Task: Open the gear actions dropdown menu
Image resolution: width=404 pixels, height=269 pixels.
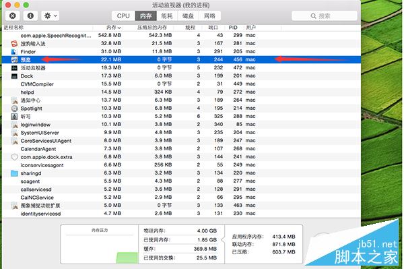Action: coord(50,16)
